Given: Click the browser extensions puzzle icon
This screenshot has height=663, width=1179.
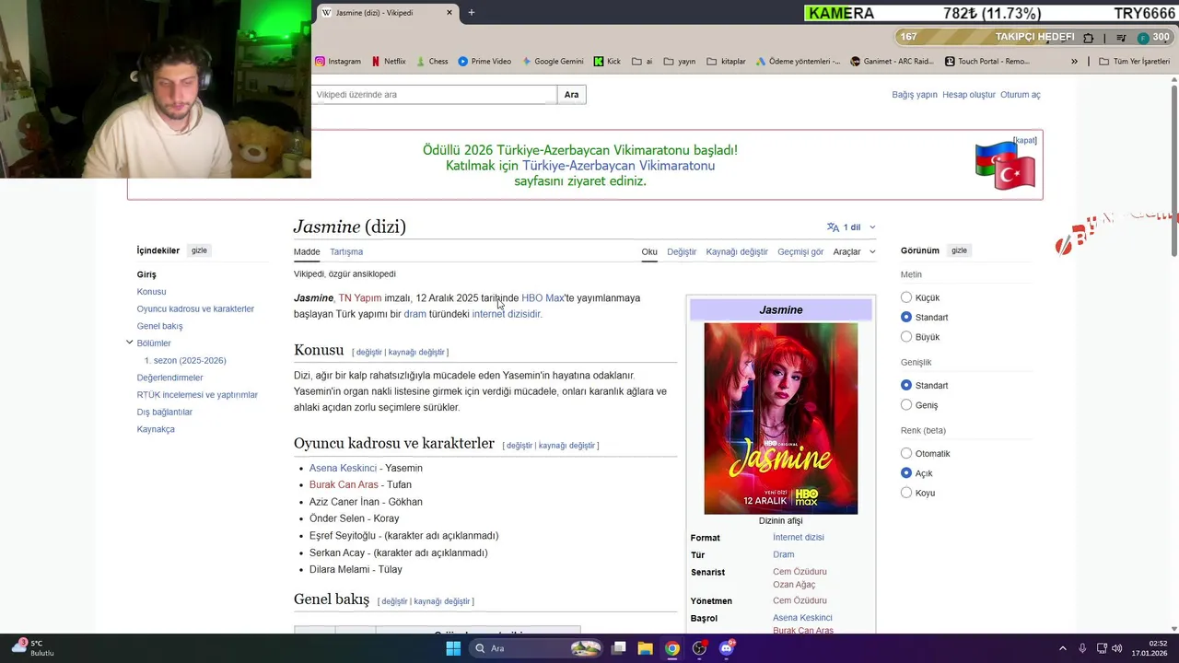Looking at the screenshot, I should pos(1089,38).
